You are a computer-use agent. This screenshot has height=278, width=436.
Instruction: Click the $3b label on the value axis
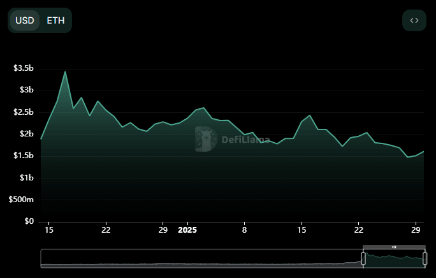point(26,90)
